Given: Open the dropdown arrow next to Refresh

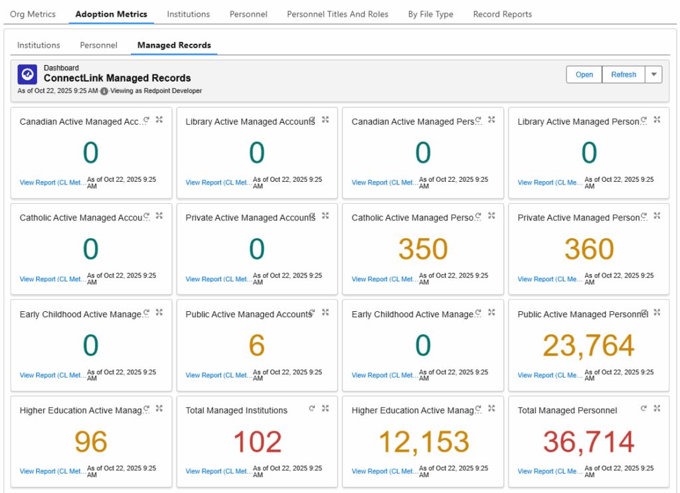Looking at the screenshot, I should [x=654, y=74].
